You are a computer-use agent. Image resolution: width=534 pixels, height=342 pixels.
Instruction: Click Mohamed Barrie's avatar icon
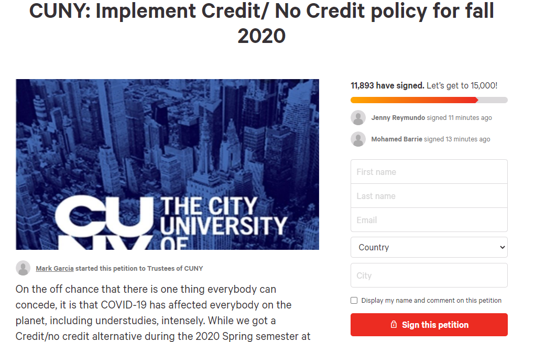click(358, 139)
